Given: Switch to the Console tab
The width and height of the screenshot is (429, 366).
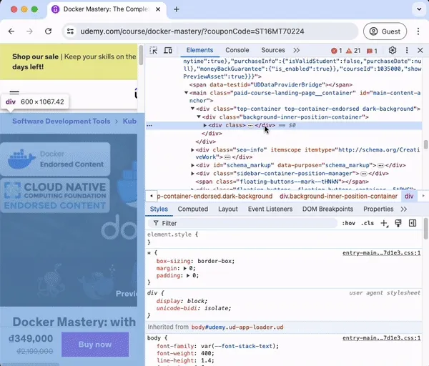Looking at the screenshot, I should pos(237,50).
